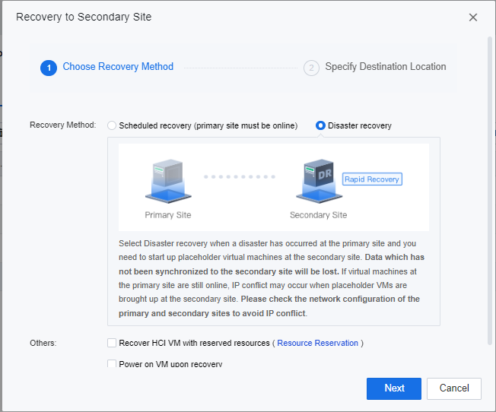Click the dialog title Recovery to Secondary Site
The height and width of the screenshot is (412, 496).
pos(84,17)
